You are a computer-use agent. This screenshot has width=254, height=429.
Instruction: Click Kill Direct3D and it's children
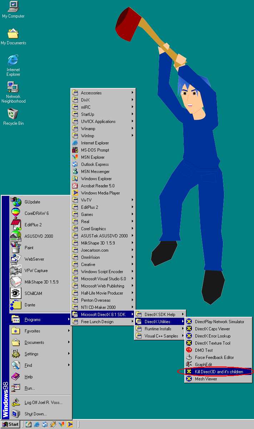click(218, 372)
